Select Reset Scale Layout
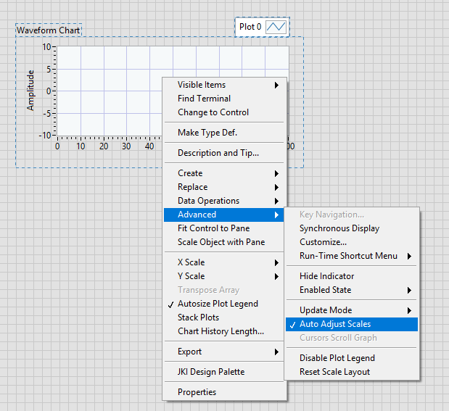 click(334, 372)
